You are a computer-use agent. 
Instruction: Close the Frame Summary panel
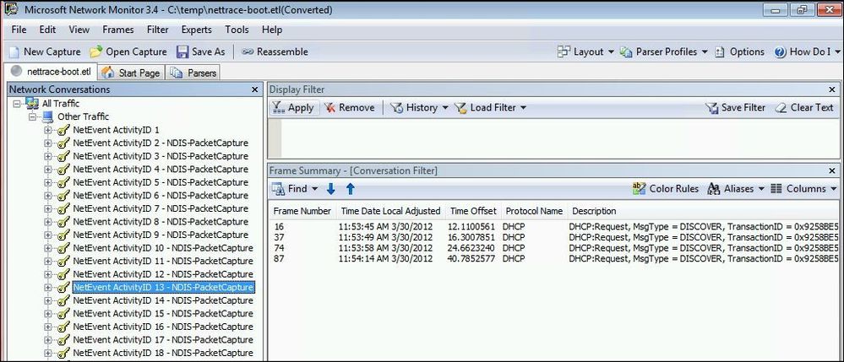[831, 171]
